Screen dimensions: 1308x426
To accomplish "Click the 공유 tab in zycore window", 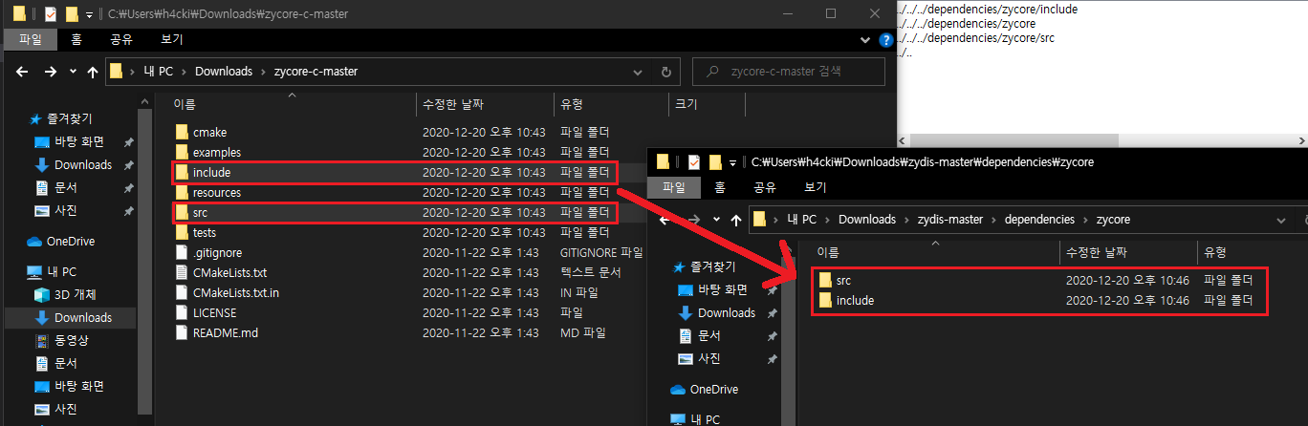I will click(765, 188).
